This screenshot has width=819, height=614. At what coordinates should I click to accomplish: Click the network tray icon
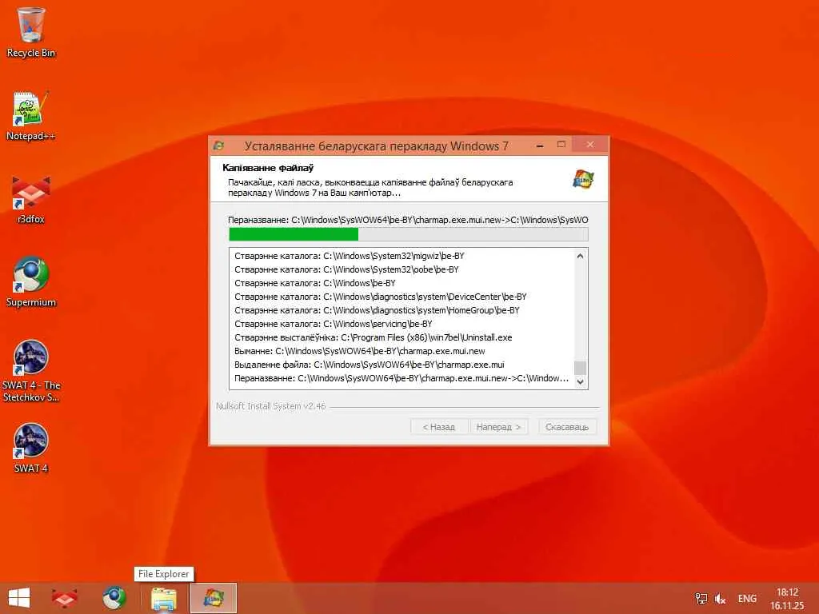701,598
